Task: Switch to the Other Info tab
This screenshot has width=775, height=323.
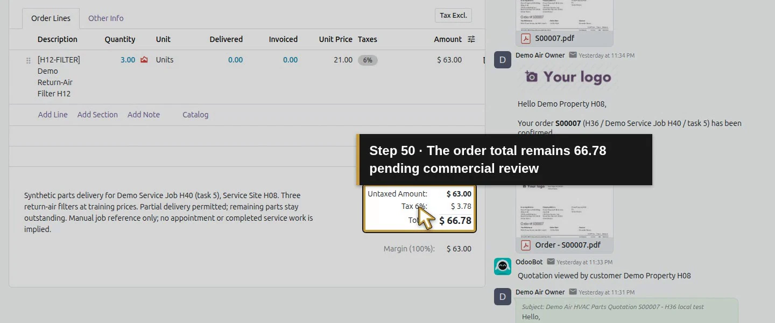Action: [105, 18]
